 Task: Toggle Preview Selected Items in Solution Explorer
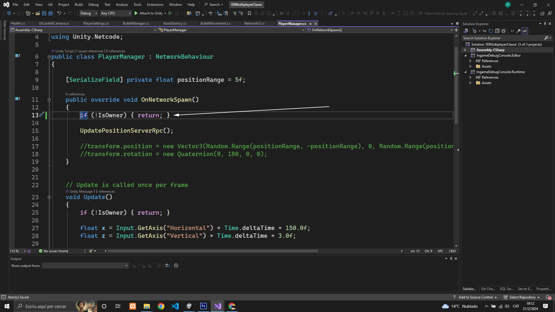coord(525,31)
